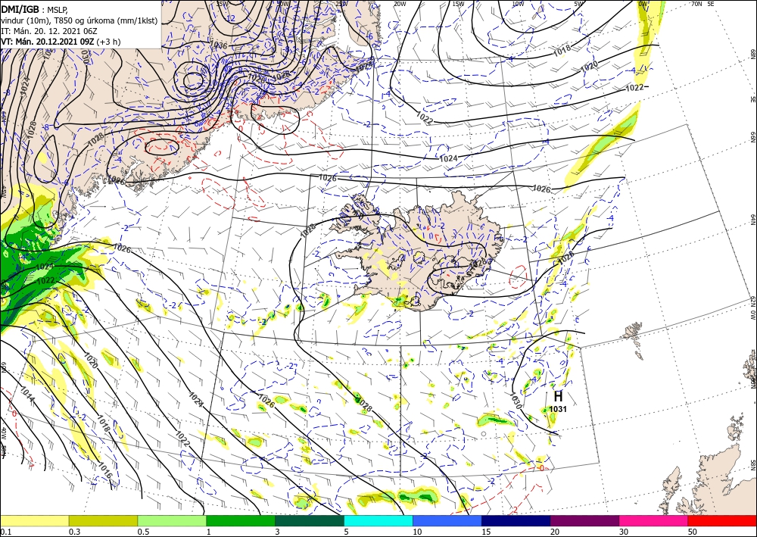Image resolution: width=757 pixels, height=537 pixels.
Task: Click the 0.3 legend scale value
Action: tap(74, 532)
